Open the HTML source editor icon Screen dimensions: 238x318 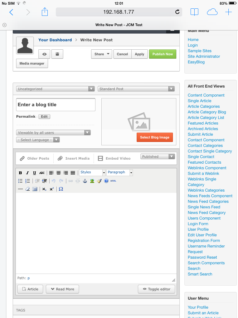(x=113, y=181)
